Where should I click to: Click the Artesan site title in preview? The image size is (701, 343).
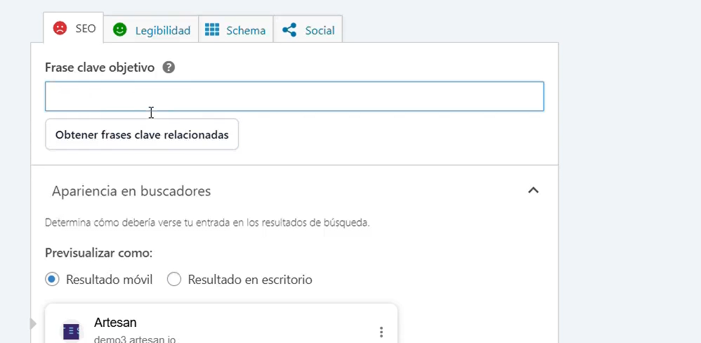coord(115,323)
